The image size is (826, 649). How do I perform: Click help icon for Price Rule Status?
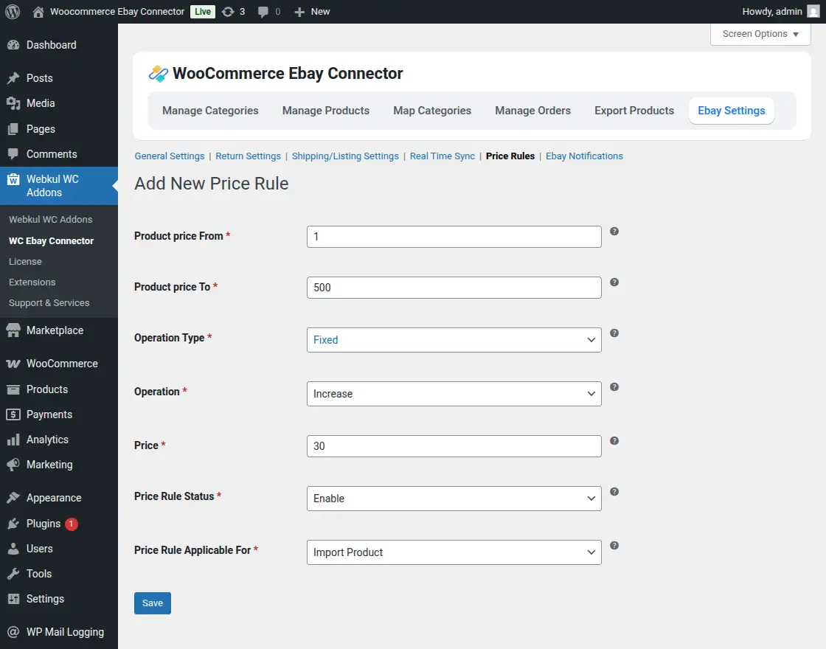click(x=614, y=491)
